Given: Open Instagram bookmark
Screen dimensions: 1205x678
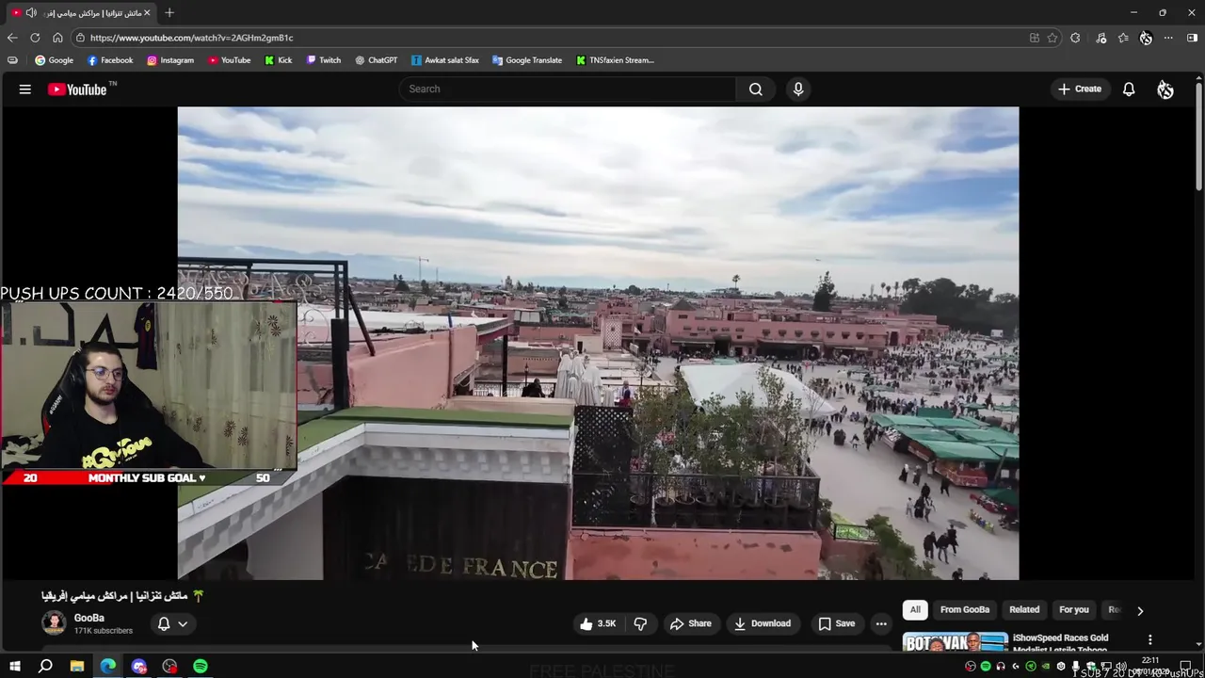Looking at the screenshot, I should pos(169,60).
